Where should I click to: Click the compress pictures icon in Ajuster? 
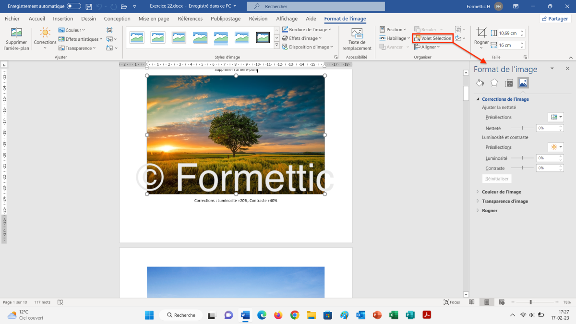110,30
